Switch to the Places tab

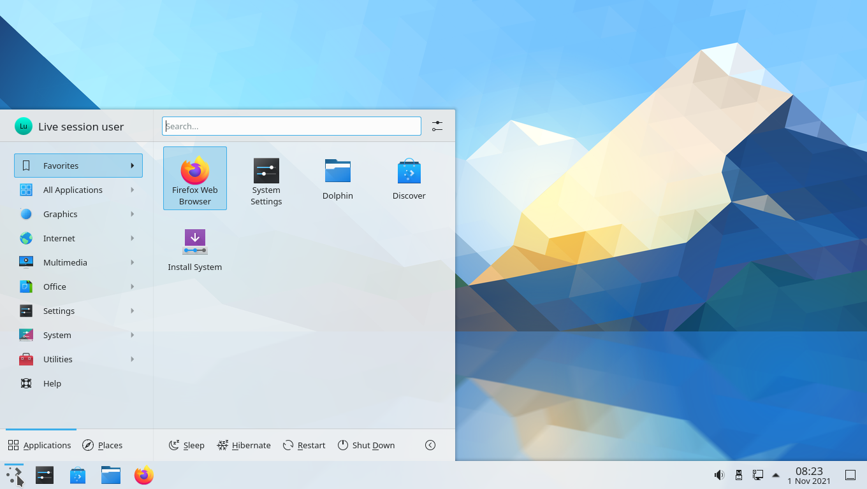click(x=103, y=445)
